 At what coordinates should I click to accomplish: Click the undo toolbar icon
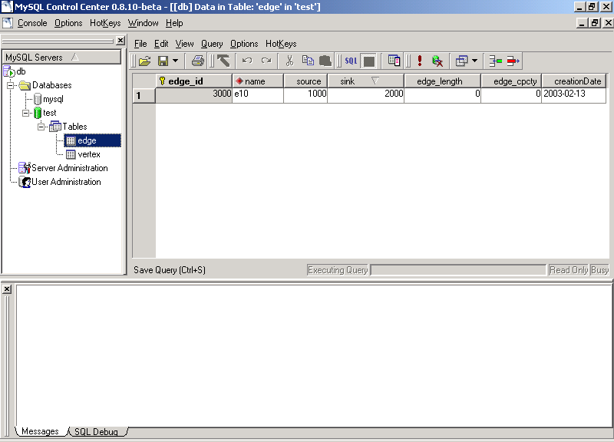coord(246,61)
